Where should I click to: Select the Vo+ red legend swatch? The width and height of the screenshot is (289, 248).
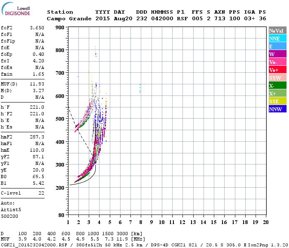point(277,70)
